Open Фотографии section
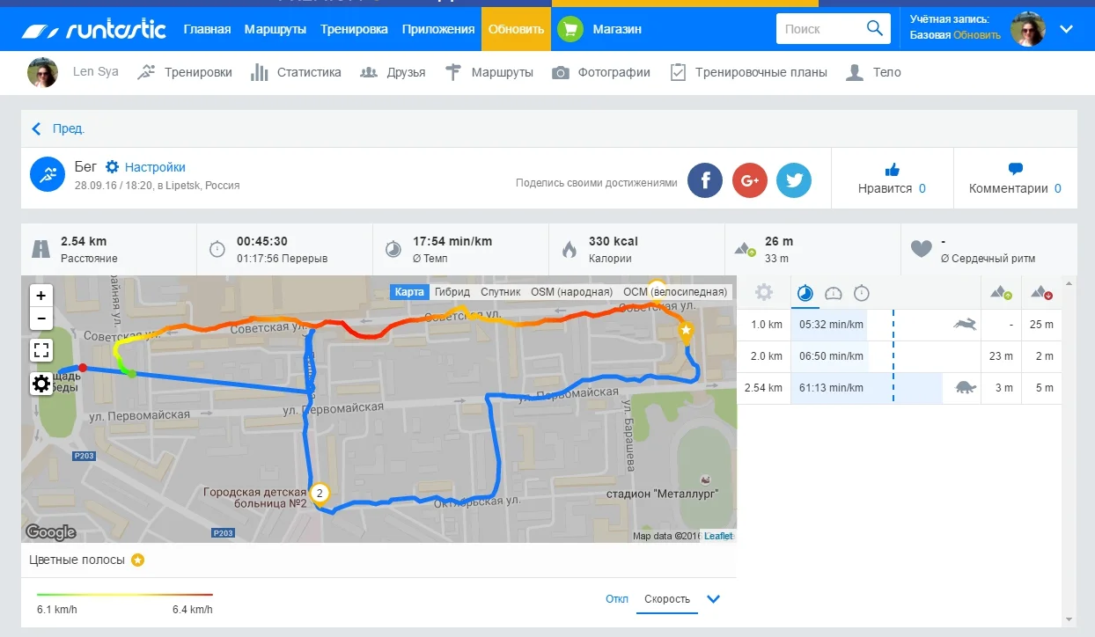Screen dimensions: 1095x637 point(601,72)
